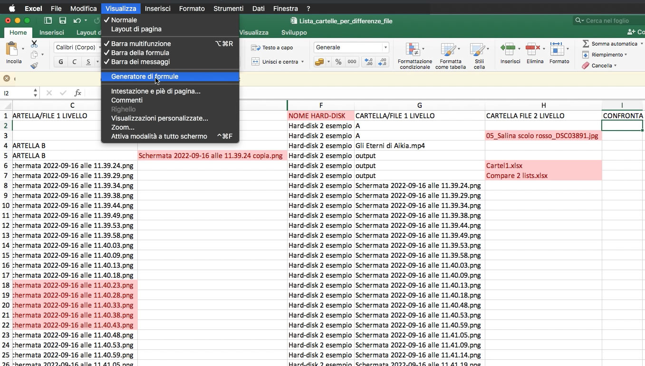
Task: Click cell with Gli Eterni di Aikia.mp4
Action: click(x=419, y=146)
